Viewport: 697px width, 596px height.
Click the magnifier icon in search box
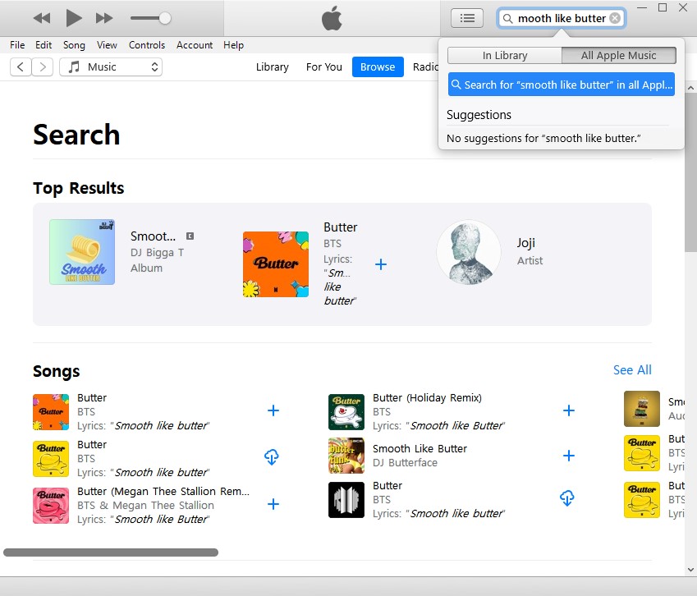pyautogui.click(x=507, y=19)
